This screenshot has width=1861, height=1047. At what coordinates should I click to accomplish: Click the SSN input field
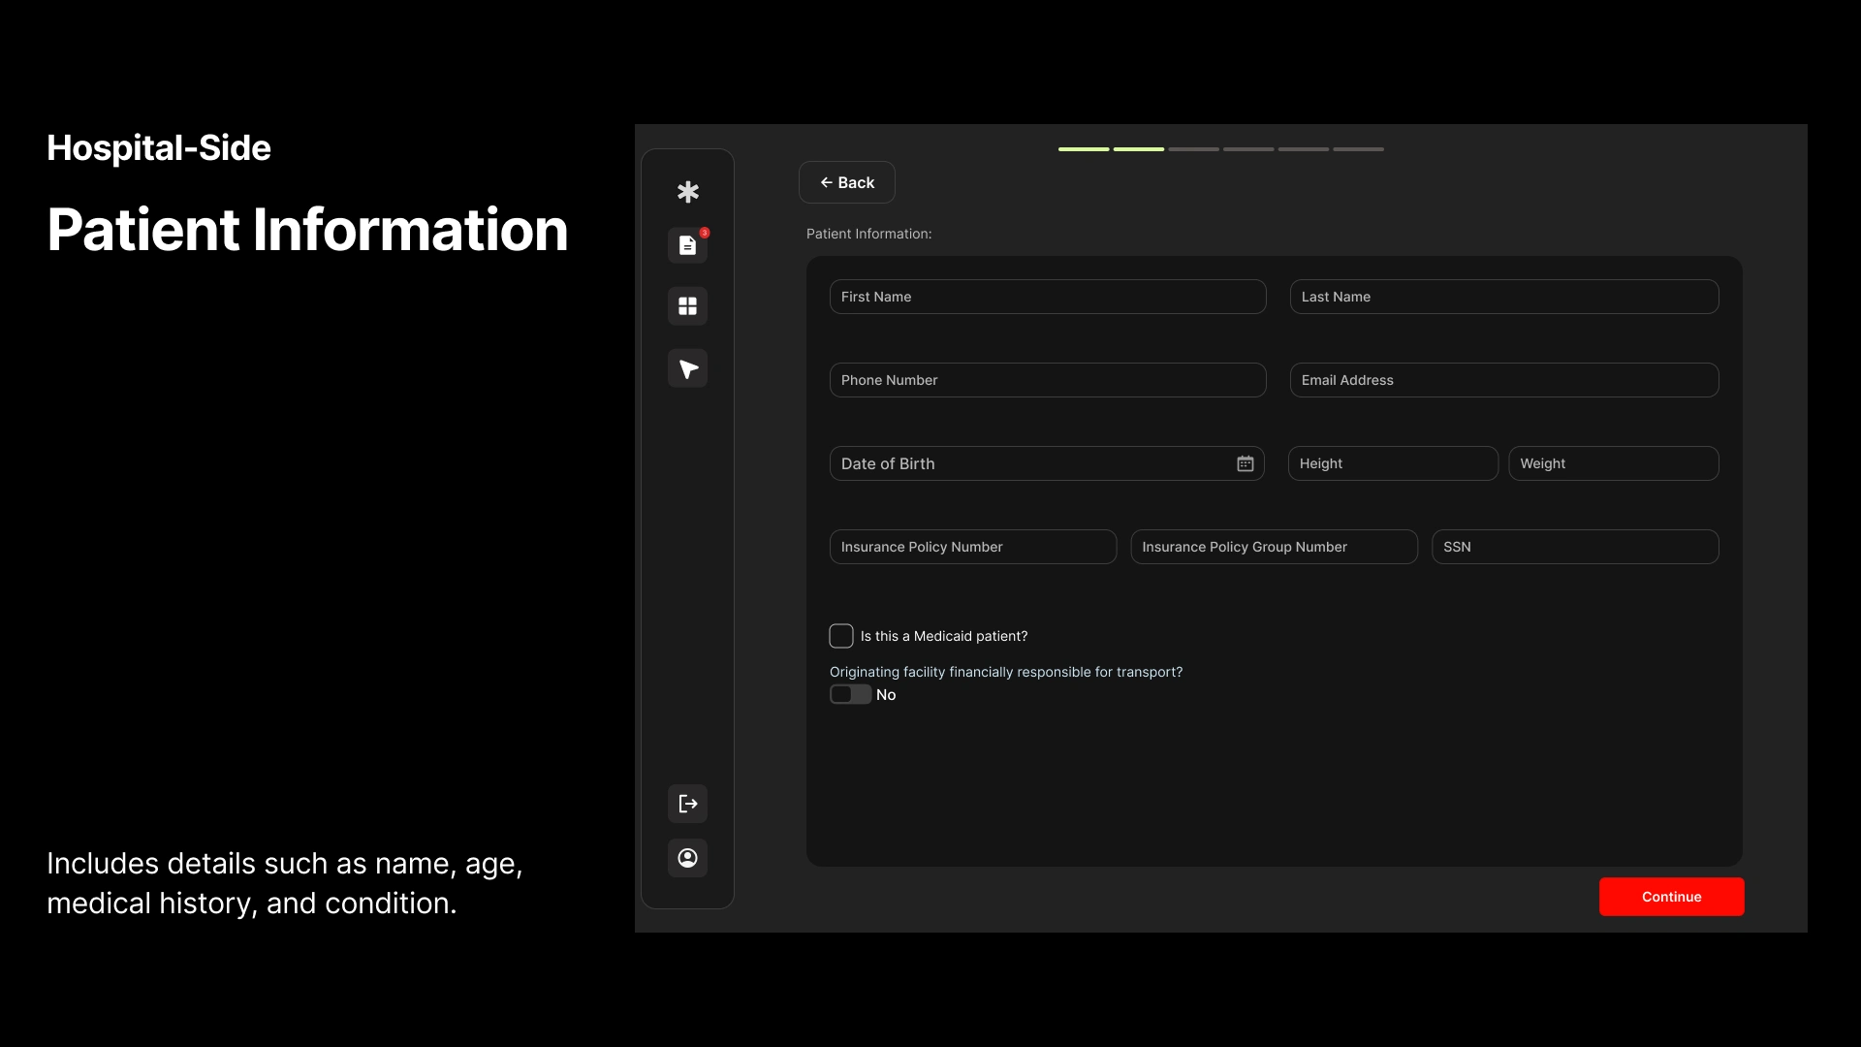click(1574, 547)
